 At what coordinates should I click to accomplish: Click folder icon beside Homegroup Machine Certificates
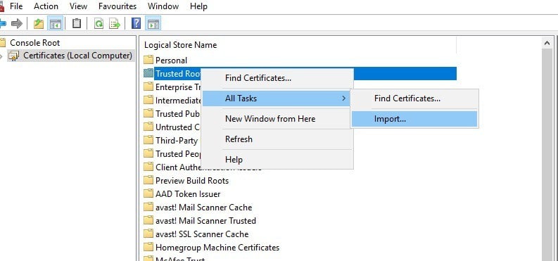148,247
